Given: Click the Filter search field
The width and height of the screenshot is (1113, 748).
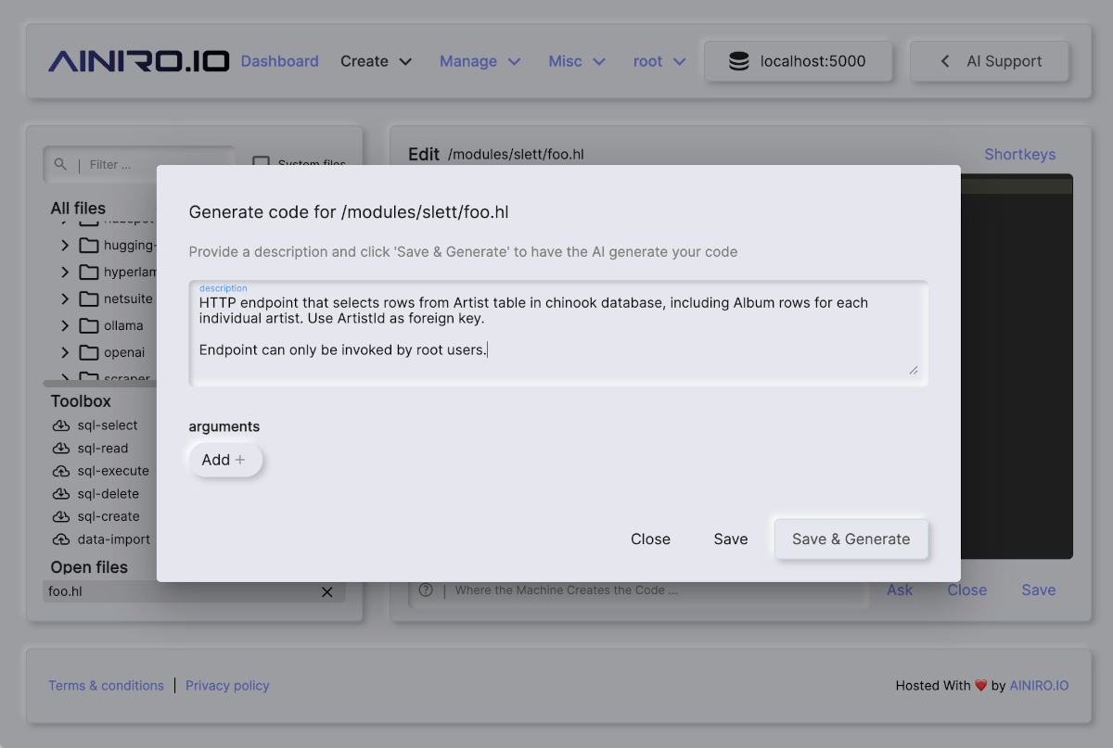Looking at the screenshot, I should 139,164.
